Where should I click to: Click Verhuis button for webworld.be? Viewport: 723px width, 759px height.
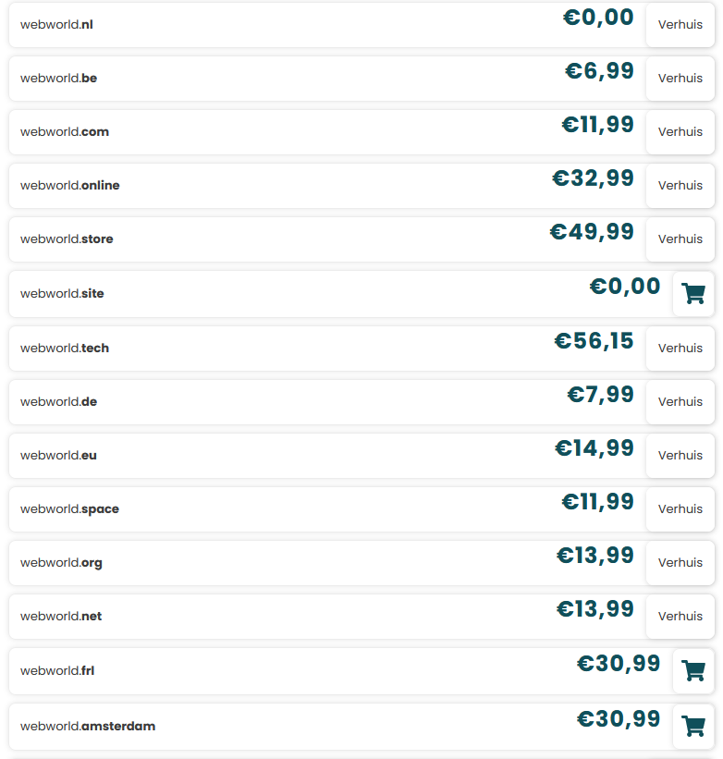(x=680, y=79)
